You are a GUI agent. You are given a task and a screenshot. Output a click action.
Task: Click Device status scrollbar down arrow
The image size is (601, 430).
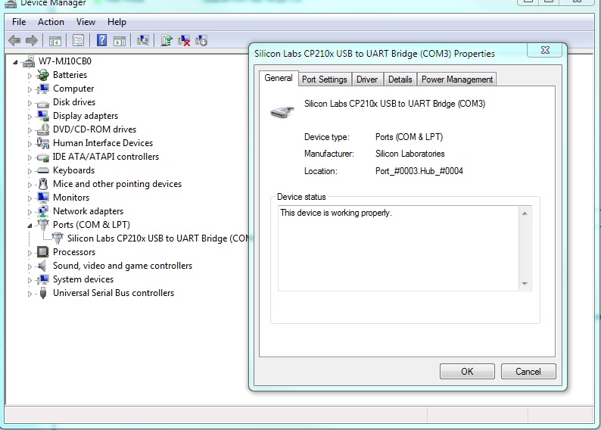(525, 284)
